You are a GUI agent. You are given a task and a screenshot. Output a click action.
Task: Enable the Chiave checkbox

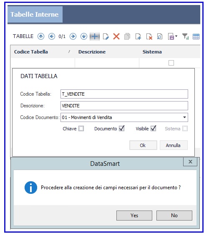pos(81,129)
